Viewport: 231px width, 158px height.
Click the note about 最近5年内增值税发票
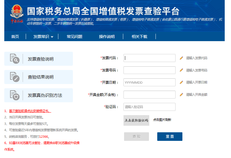pyautogui.click(x=41, y=130)
